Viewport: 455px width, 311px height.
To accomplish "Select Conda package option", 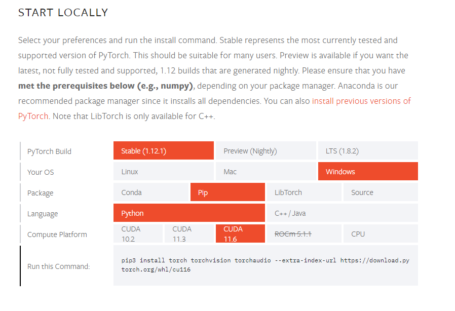I will (x=151, y=192).
